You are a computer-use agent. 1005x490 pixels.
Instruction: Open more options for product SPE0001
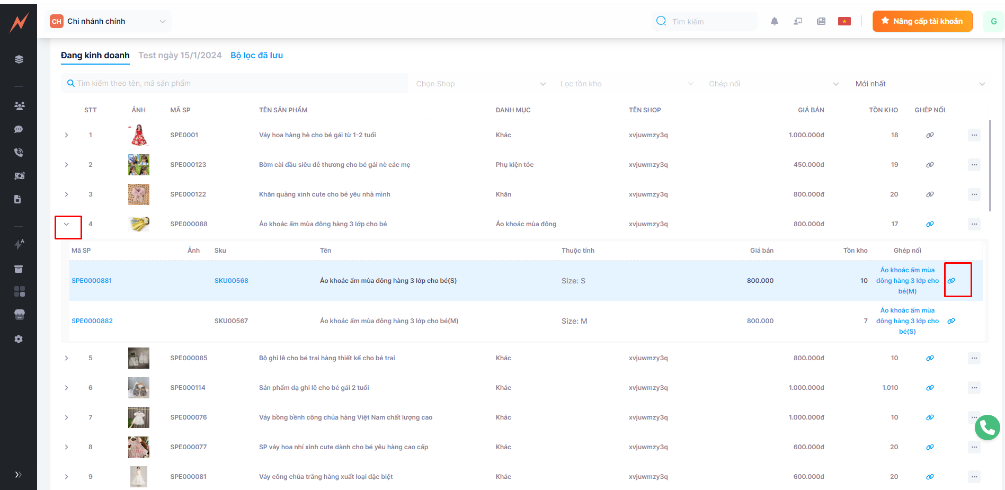pyautogui.click(x=974, y=135)
